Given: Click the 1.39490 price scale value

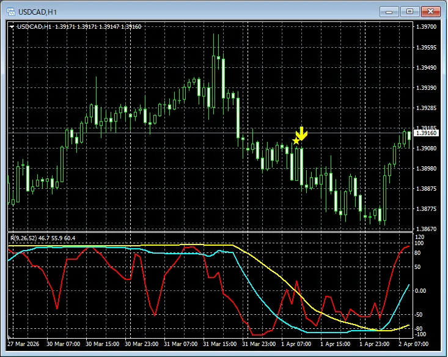Looking at the screenshot, I should (x=426, y=68).
